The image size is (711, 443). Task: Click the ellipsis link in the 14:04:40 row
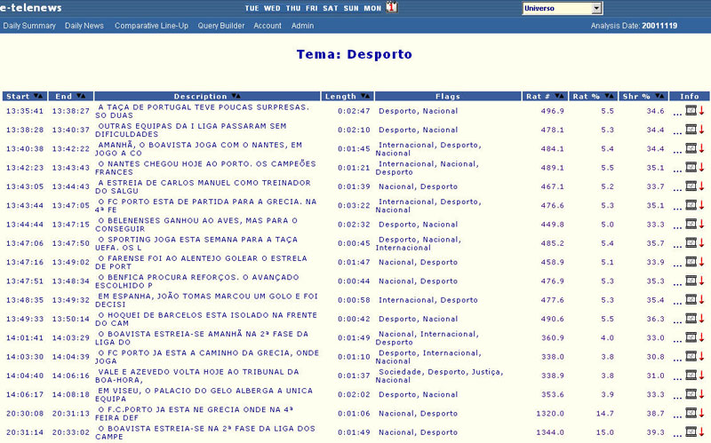[677, 378]
